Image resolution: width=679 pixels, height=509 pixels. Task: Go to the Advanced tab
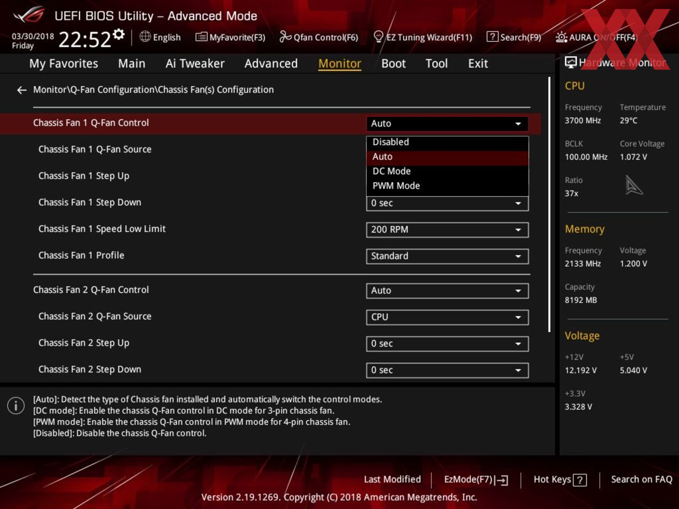271,64
